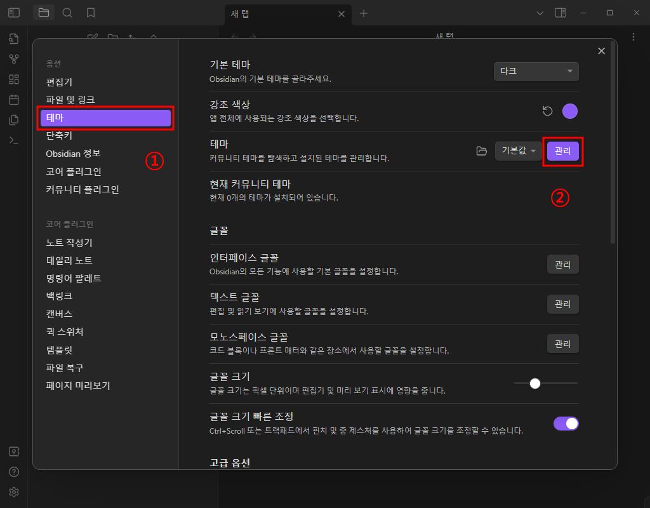Open 캔버스 plugin settings
Screen dimensions: 650x508
(105, 314)
